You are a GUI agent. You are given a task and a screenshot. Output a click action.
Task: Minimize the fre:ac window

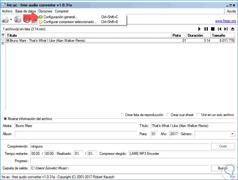(227, 5)
